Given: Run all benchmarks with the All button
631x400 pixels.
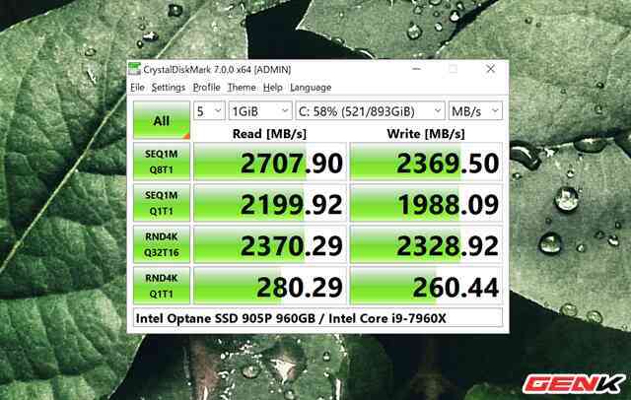Looking at the screenshot, I should (x=162, y=120).
